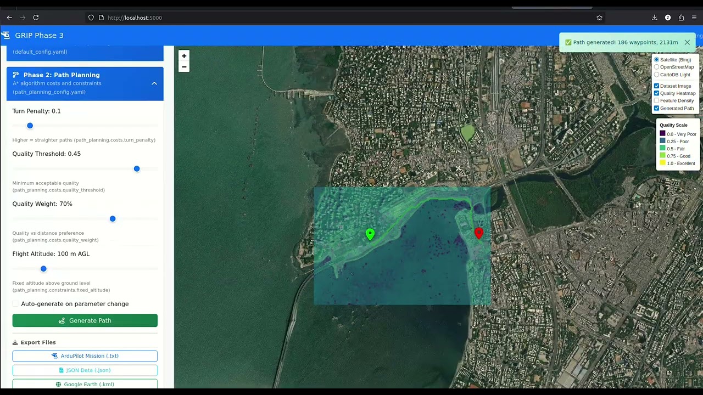Click the 0.0 Very Poor color swatch
Screen dimensions: 703x395
[x=662, y=134]
